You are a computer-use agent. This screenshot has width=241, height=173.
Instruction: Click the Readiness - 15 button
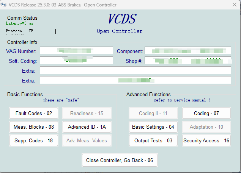click(87, 114)
